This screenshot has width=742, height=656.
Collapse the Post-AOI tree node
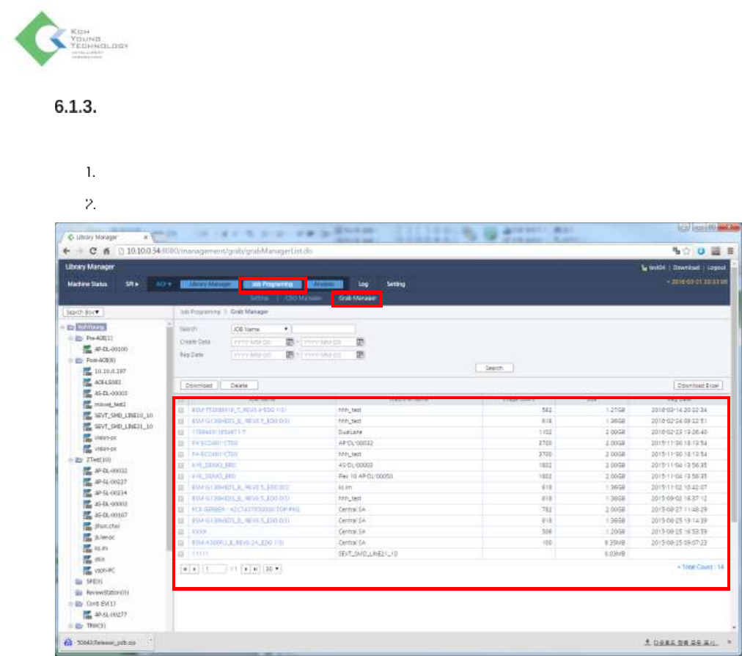[x=71, y=360]
